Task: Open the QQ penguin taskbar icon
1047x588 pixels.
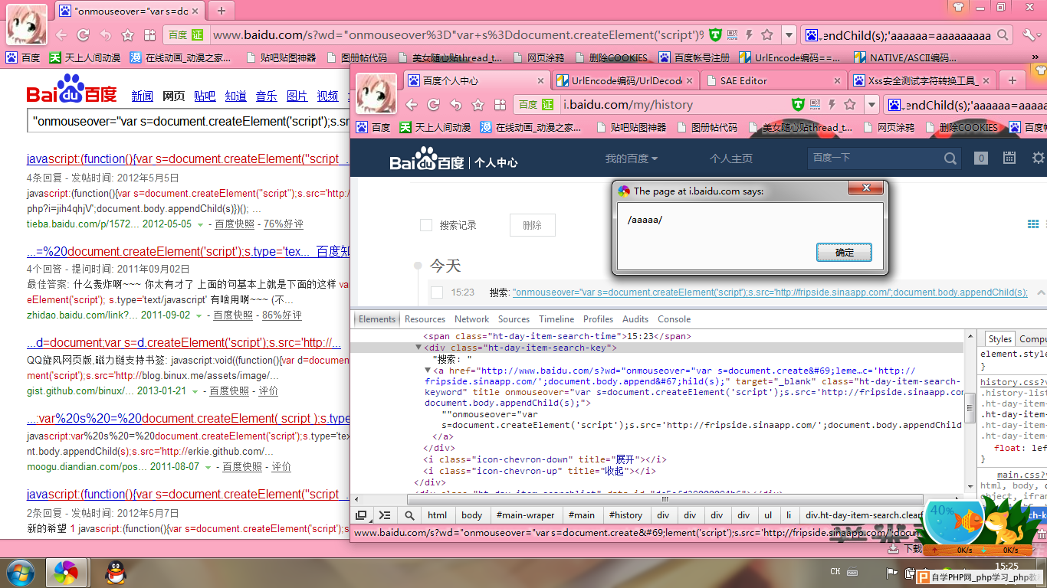Action: pyautogui.click(x=116, y=572)
